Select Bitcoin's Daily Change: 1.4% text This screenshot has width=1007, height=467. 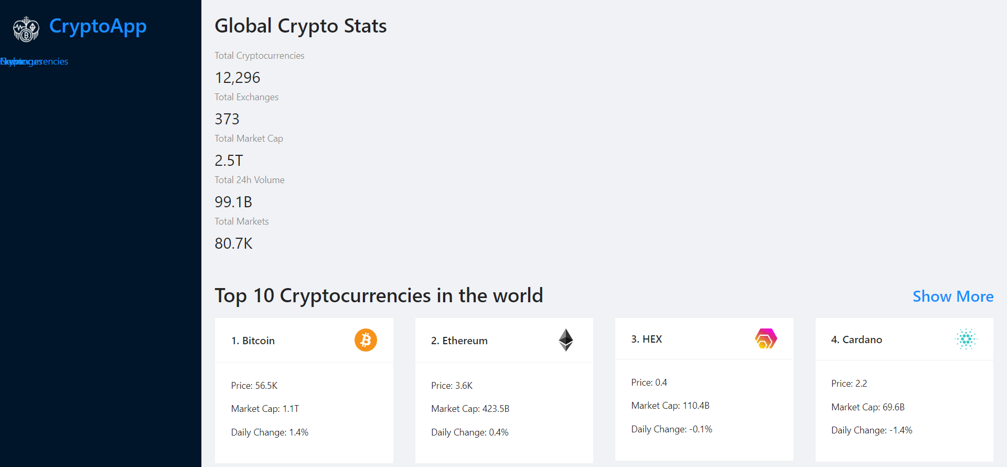[x=270, y=432]
